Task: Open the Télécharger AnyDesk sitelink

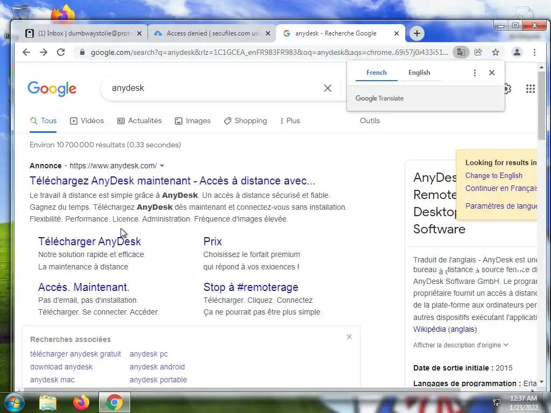Action: coord(89,241)
